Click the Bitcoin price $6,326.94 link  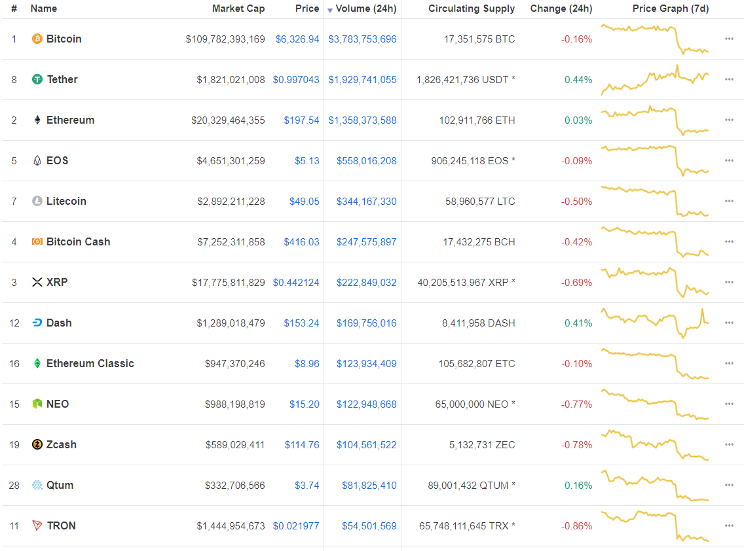click(297, 39)
